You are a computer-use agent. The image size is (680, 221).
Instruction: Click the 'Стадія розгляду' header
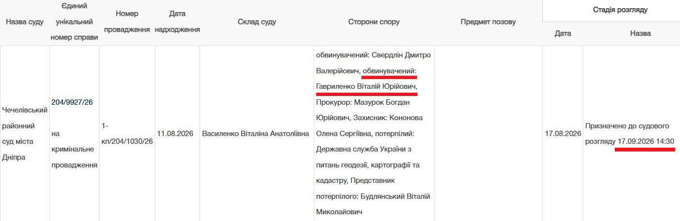point(620,10)
